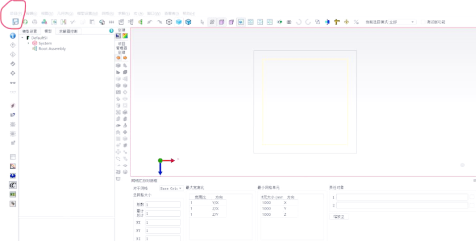Click the 总数 input field

pos(163,204)
